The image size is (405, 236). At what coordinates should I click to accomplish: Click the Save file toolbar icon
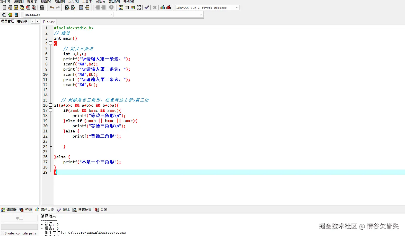[16, 7]
